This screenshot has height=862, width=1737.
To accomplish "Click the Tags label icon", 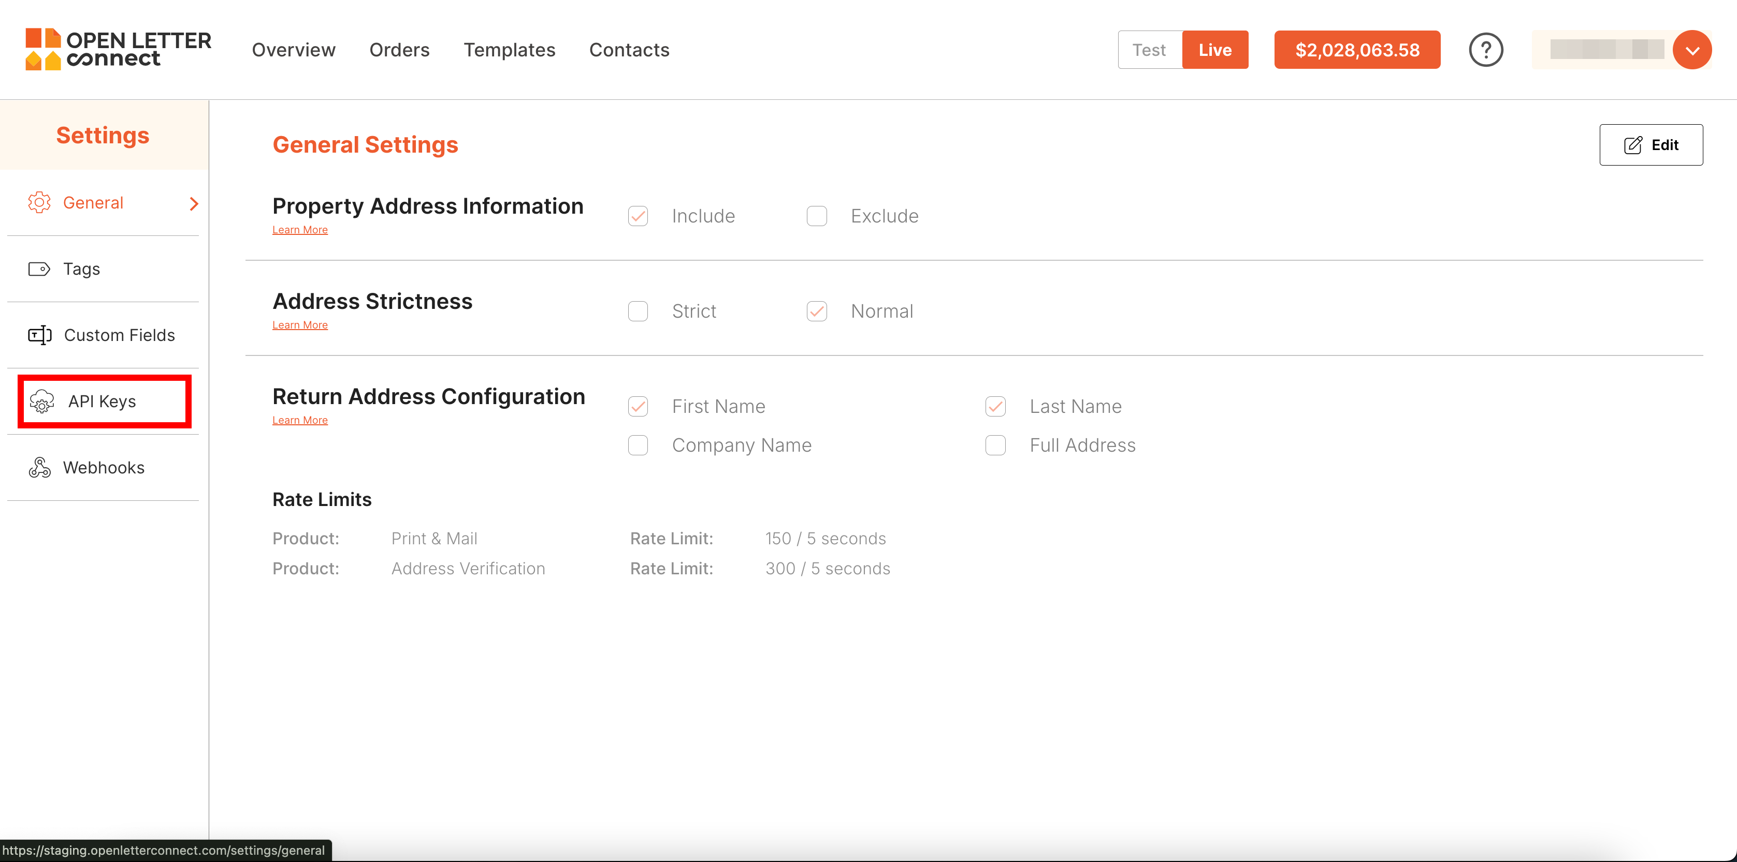I will point(39,270).
